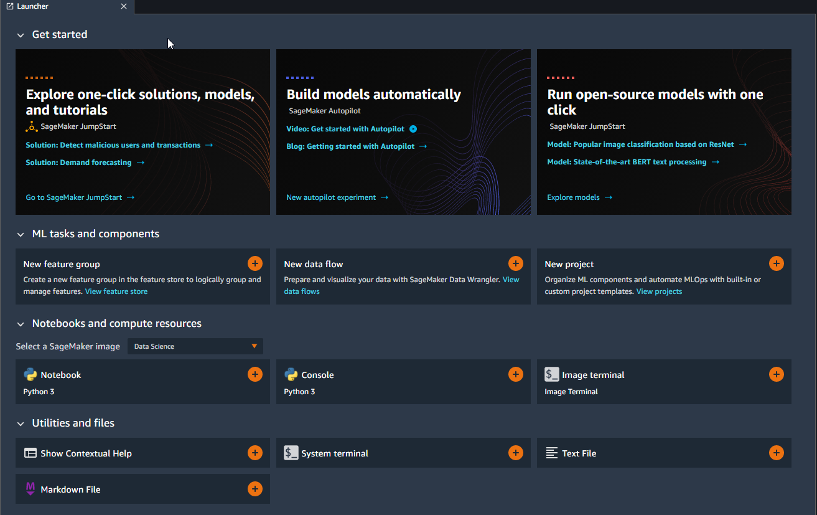The height and width of the screenshot is (515, 817).
Task: Collapse Notebooks and compute resources section
Action: tap(21, 324)
